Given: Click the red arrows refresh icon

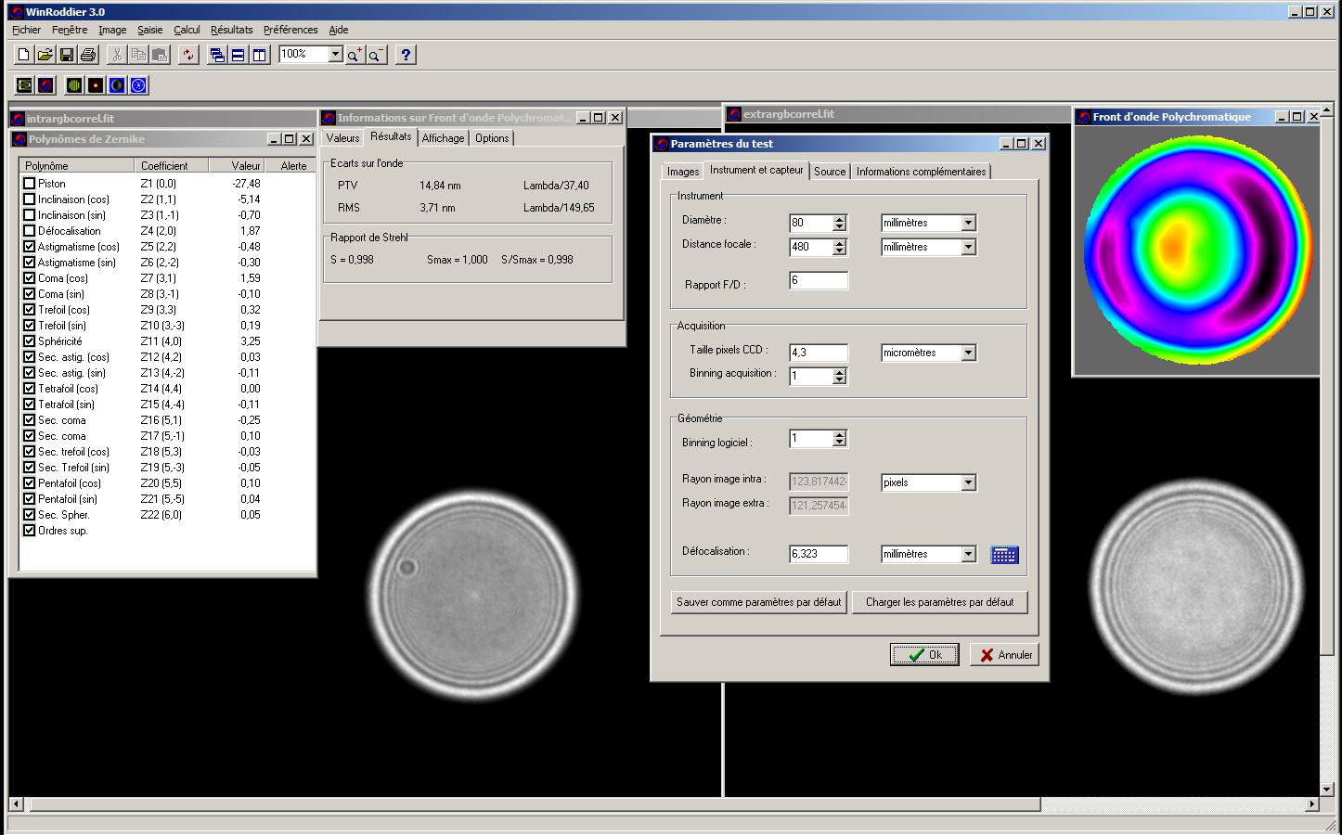Looking at the screenshot, I should click(x=188, y=56).
